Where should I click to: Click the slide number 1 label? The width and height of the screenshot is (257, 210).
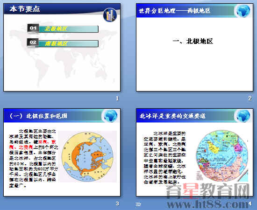(x=117, y=98)
